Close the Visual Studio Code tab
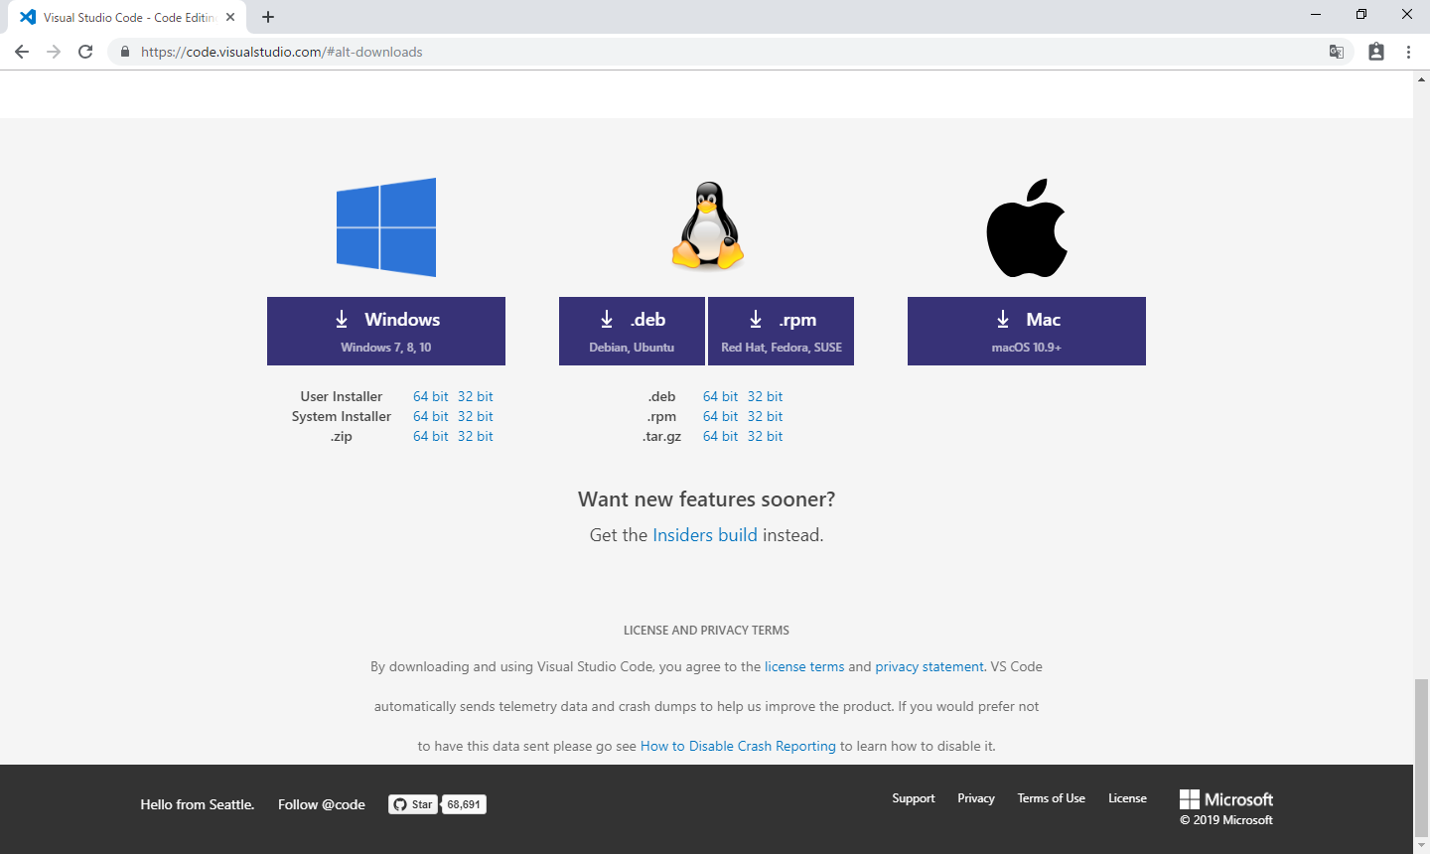The width and height of the screenshot is (1430, 854). [230, 17]
